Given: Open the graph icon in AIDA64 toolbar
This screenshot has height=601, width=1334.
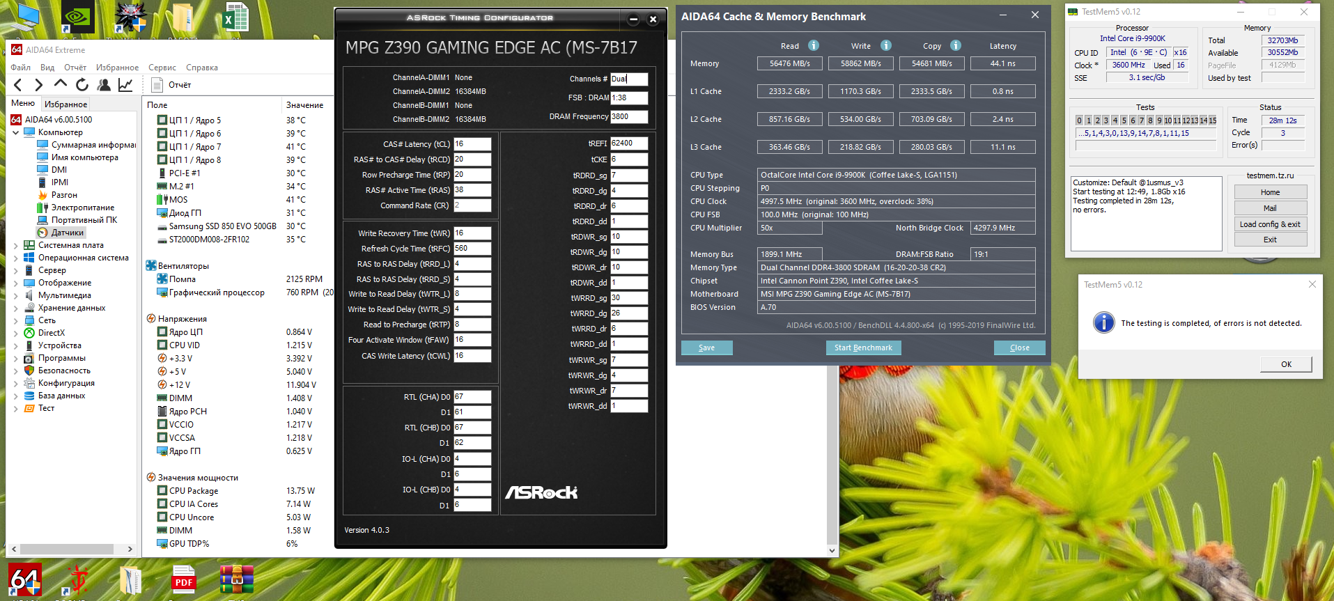Looking at the screenshot, I should [125, 85].
